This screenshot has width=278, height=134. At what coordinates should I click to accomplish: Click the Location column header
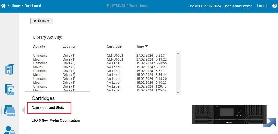point(69,46)
